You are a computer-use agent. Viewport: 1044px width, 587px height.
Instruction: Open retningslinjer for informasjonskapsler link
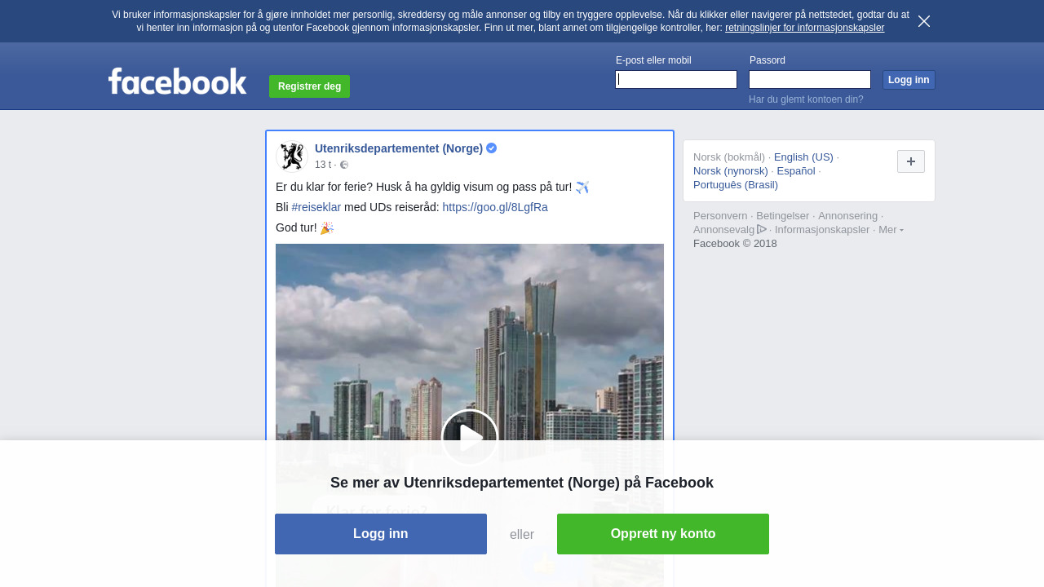[804, 28]
